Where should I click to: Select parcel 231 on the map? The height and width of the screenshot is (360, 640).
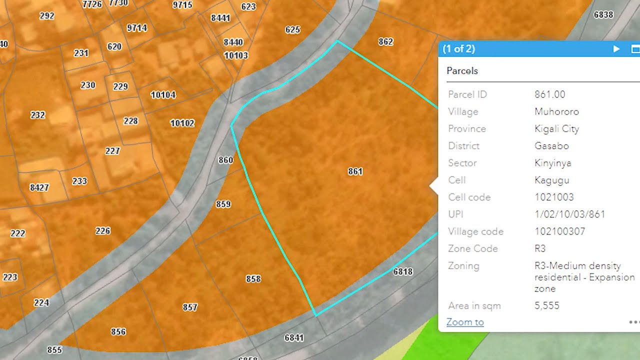pos(81,53)
